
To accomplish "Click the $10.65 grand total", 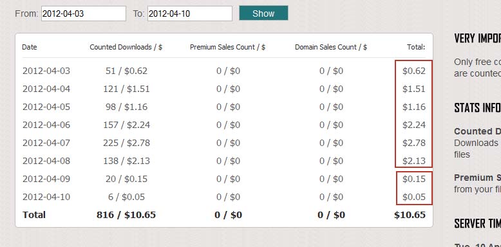I will pyautogui.click(x=410, y=215).
